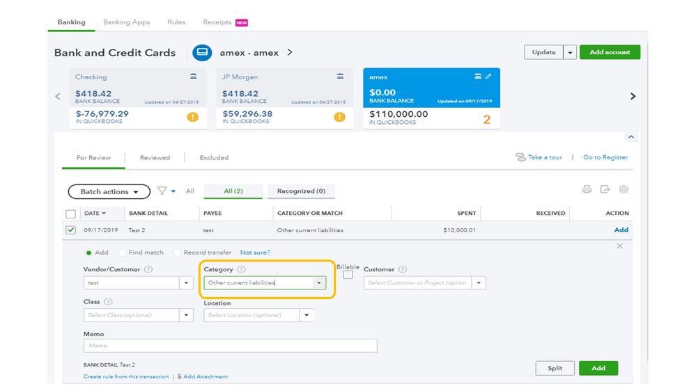Click the paperclip Add Attachment icon
This screenshot has height=391, width=696.
[x=179, y=376]
